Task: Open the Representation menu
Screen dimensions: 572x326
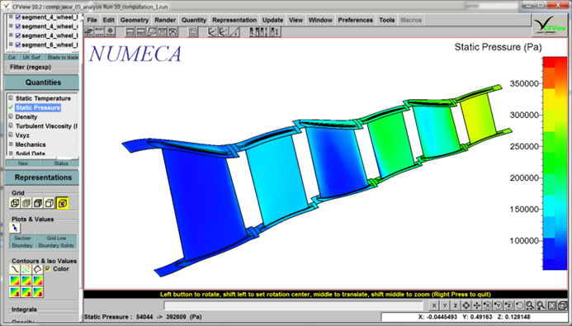Action: (x=234, y=20)
